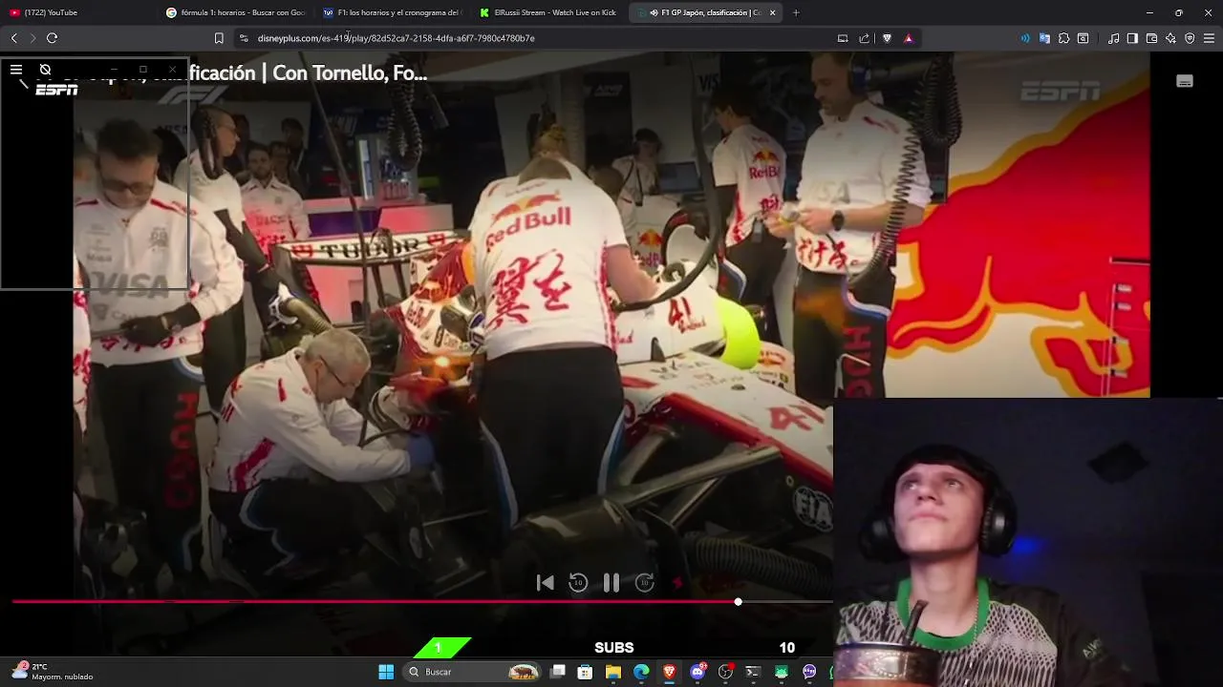Screen dimensions: 1223x687
Task: Open the Brave main hamburger menu
Action: pyautogui.click(x=1209, y=38)
